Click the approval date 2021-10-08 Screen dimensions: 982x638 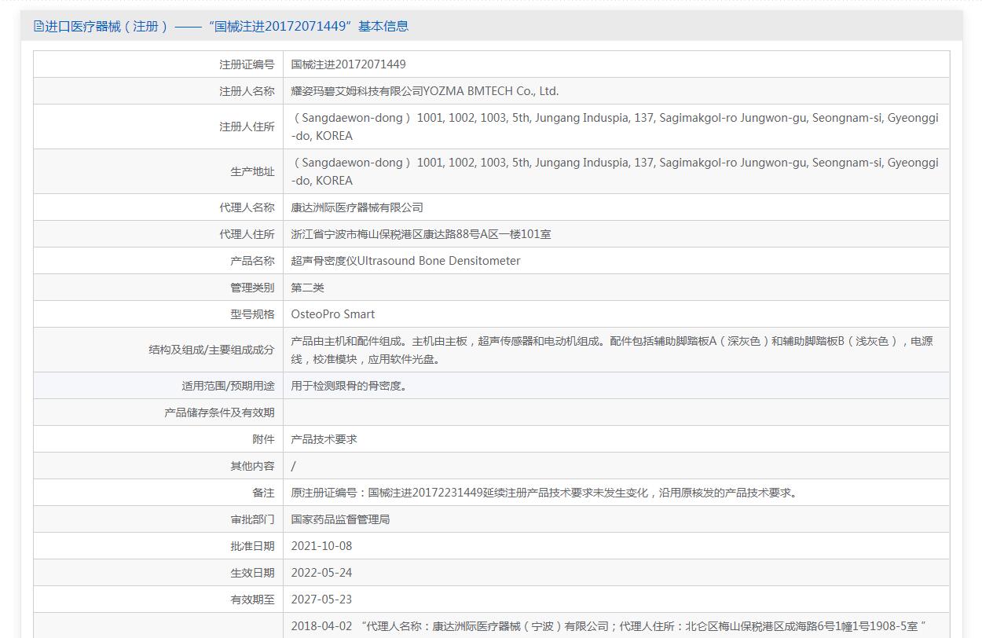[x=321, y=546]
